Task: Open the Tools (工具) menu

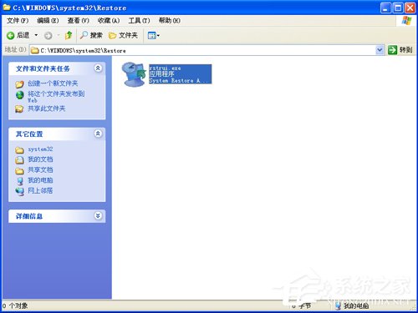Action: (x=139, y=21)
